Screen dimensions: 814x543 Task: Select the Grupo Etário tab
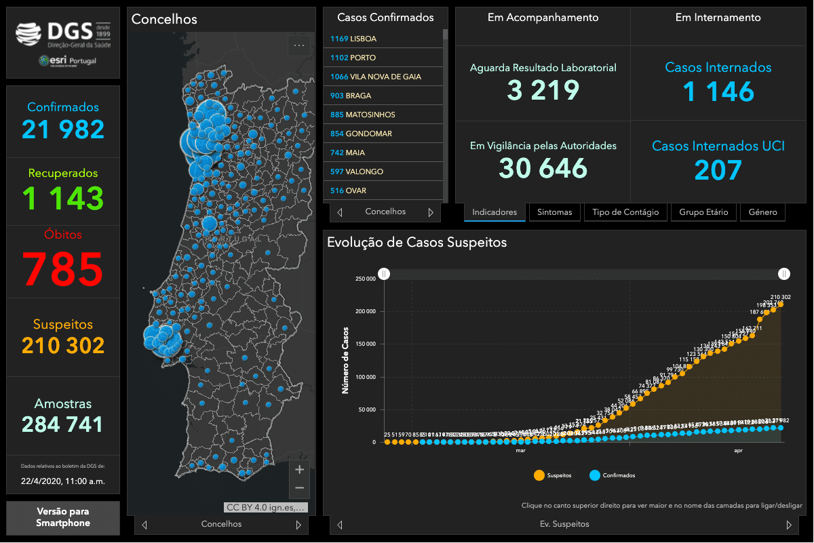[703, 212]
